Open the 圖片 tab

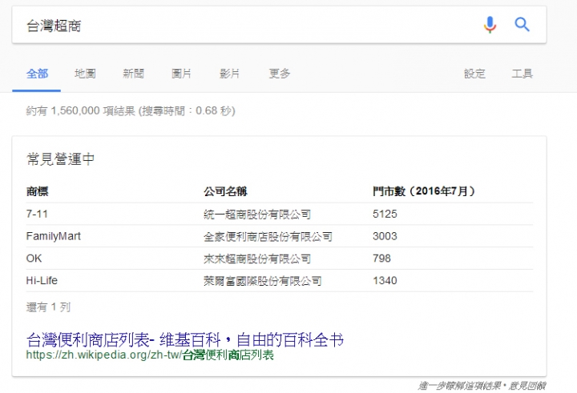[181, 74]
